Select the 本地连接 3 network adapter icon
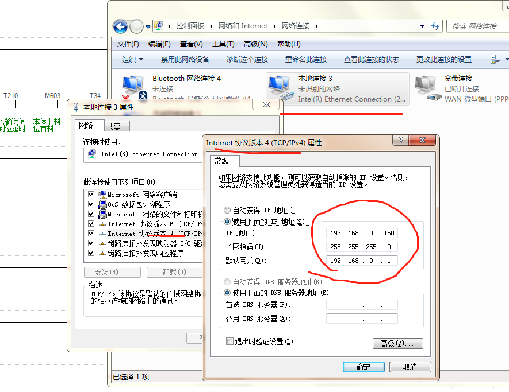509x392 pixels. coord(280,88)
